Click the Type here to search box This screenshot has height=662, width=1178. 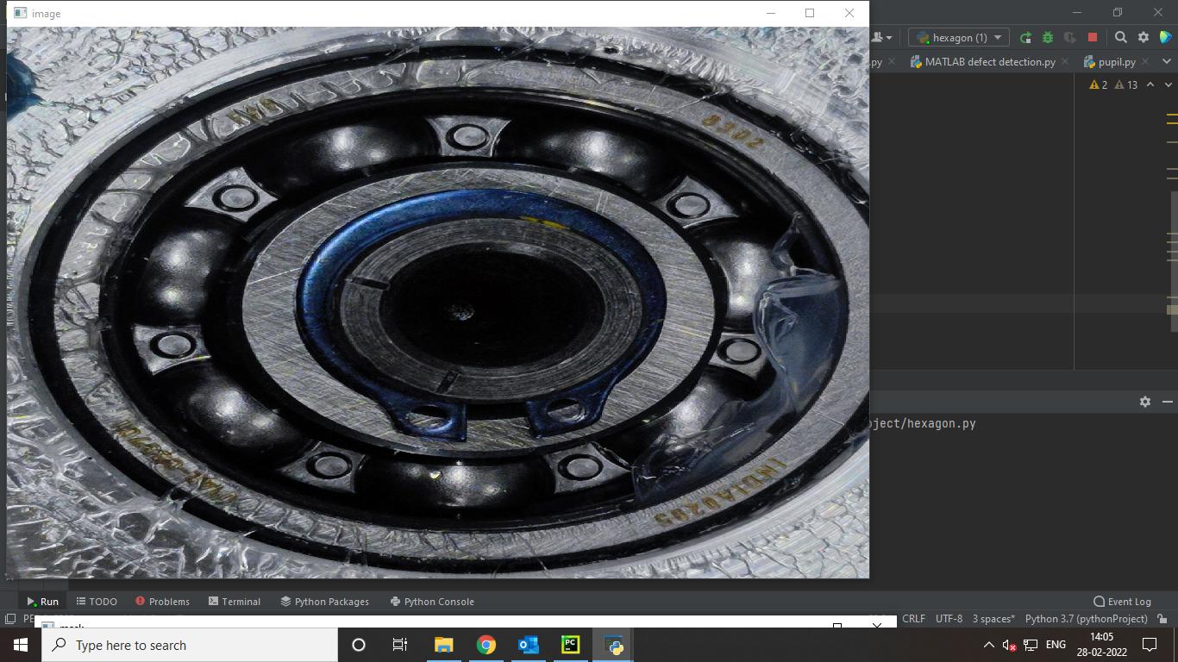(x=190, y=645)
